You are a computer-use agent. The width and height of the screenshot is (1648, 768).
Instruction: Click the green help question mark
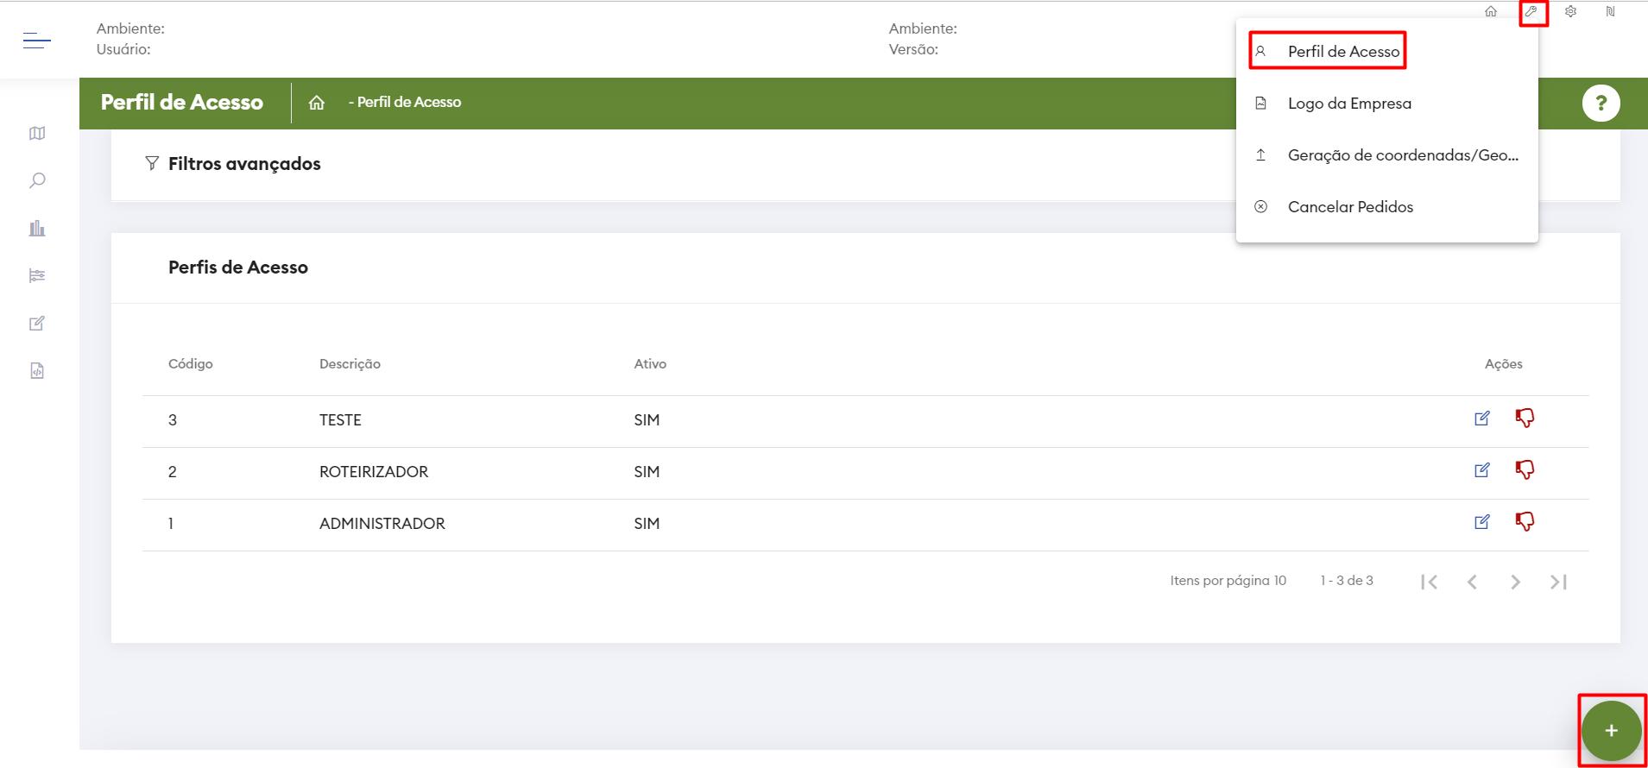pyautogui.click(x=1601, y=104)
